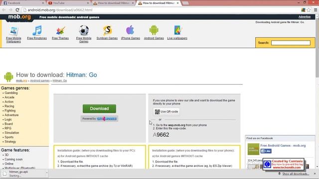Image resolution: width=319 pixels, height=179 pixels.
Task: Click the Android games breadcrumb link
Action: tap(40, 81)
